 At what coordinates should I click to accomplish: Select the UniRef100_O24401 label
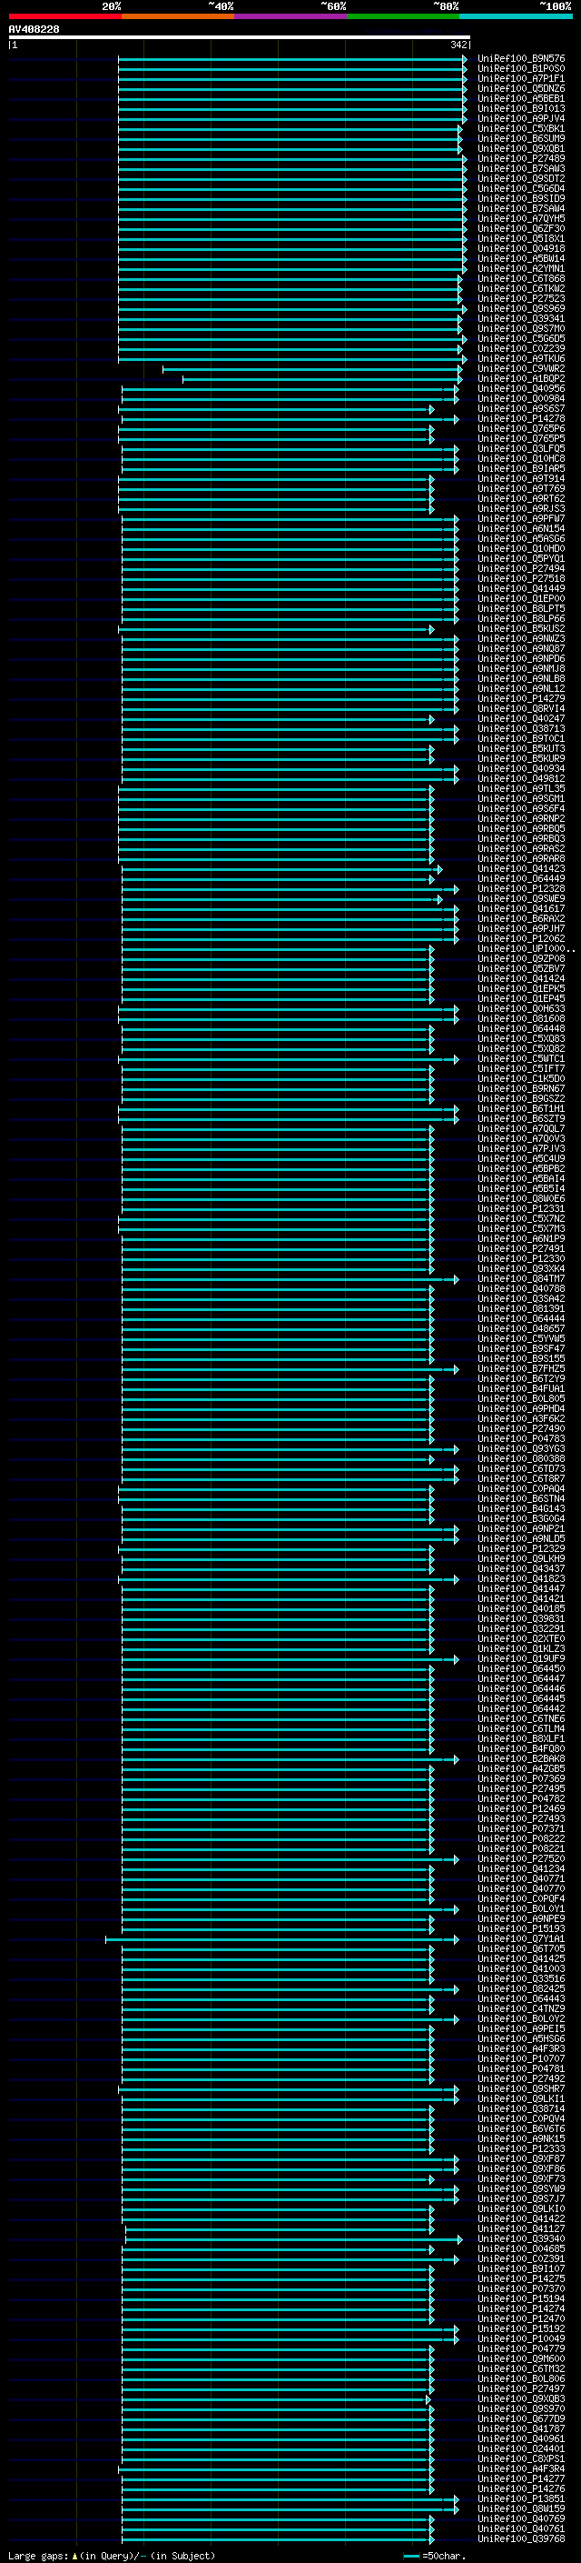tap(521, 2448)
